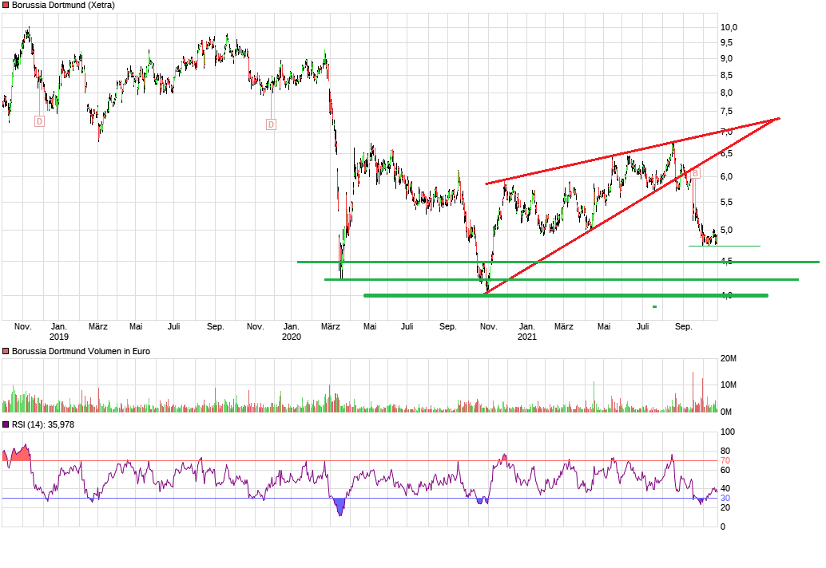Image resolution: width=826 pixels, height=568 pixels.
Task: Click the apex where the red trendlines meet
Action: 777,119
